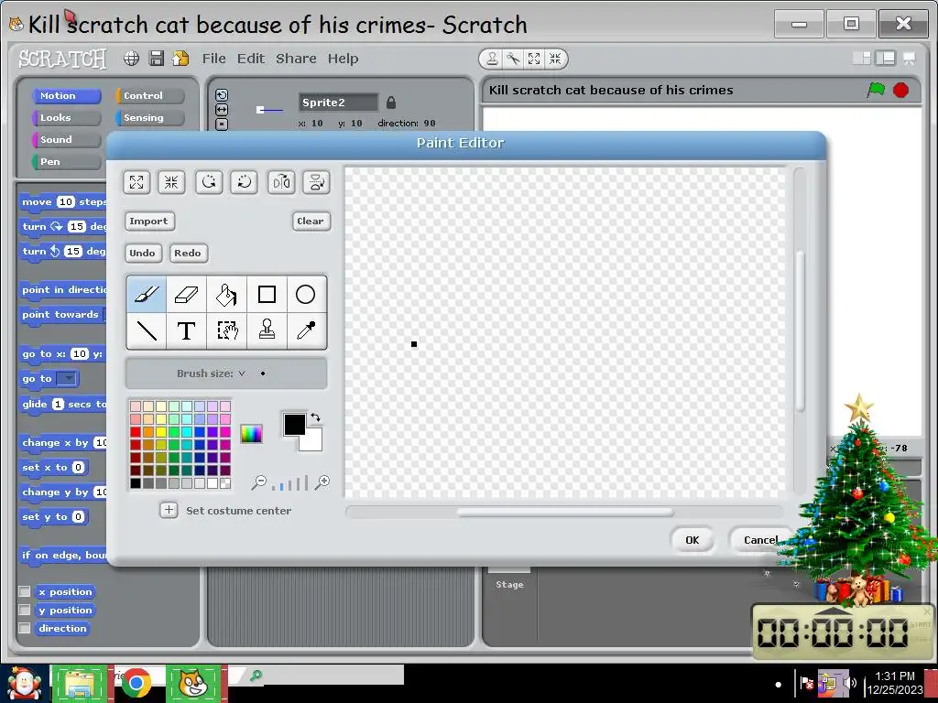The width and height of the screenshot is (938, 703).
Task: Open the Share menu
Action: click(x=296, y=59)
